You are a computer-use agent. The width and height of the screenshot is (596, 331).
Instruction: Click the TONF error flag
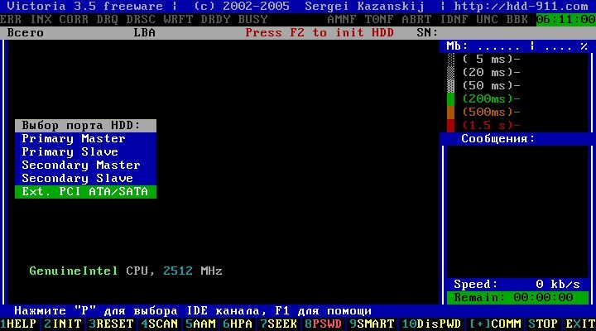379,19
